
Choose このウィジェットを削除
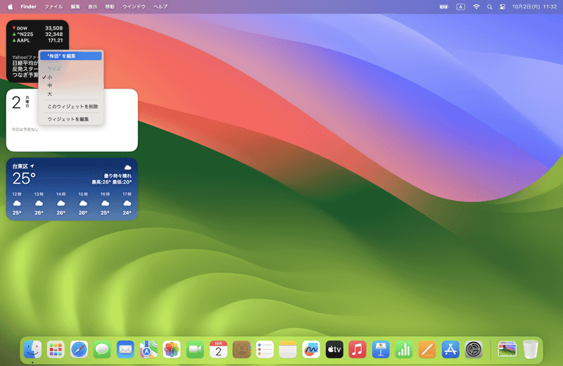pos(71,107)
